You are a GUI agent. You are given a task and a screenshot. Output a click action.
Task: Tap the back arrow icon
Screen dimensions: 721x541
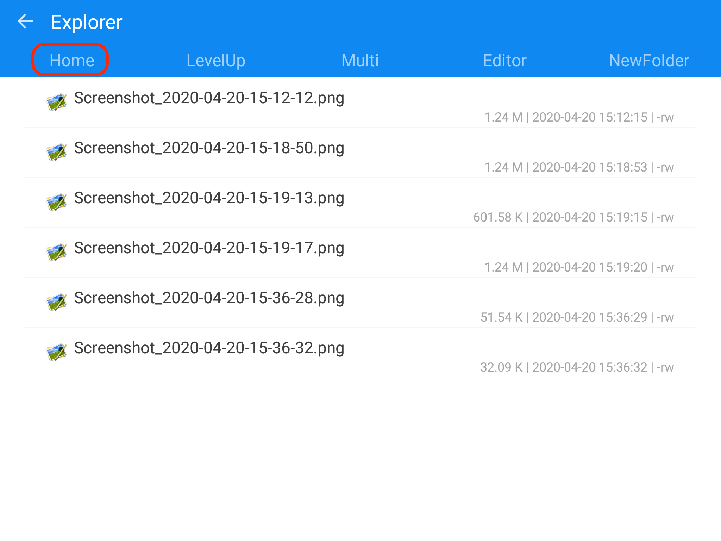pos(25,21)
